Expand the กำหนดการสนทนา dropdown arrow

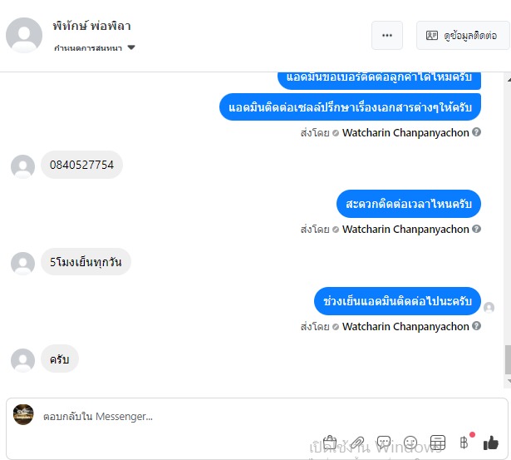point(131,47)
